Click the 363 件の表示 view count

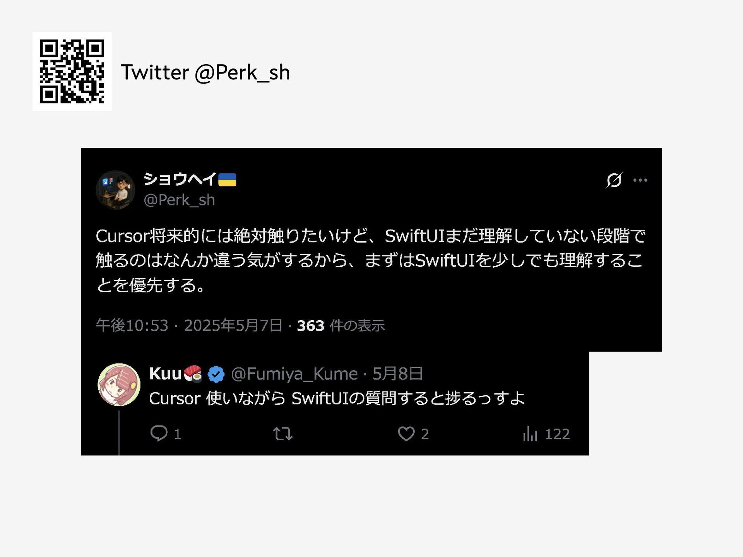coord(341,326)
